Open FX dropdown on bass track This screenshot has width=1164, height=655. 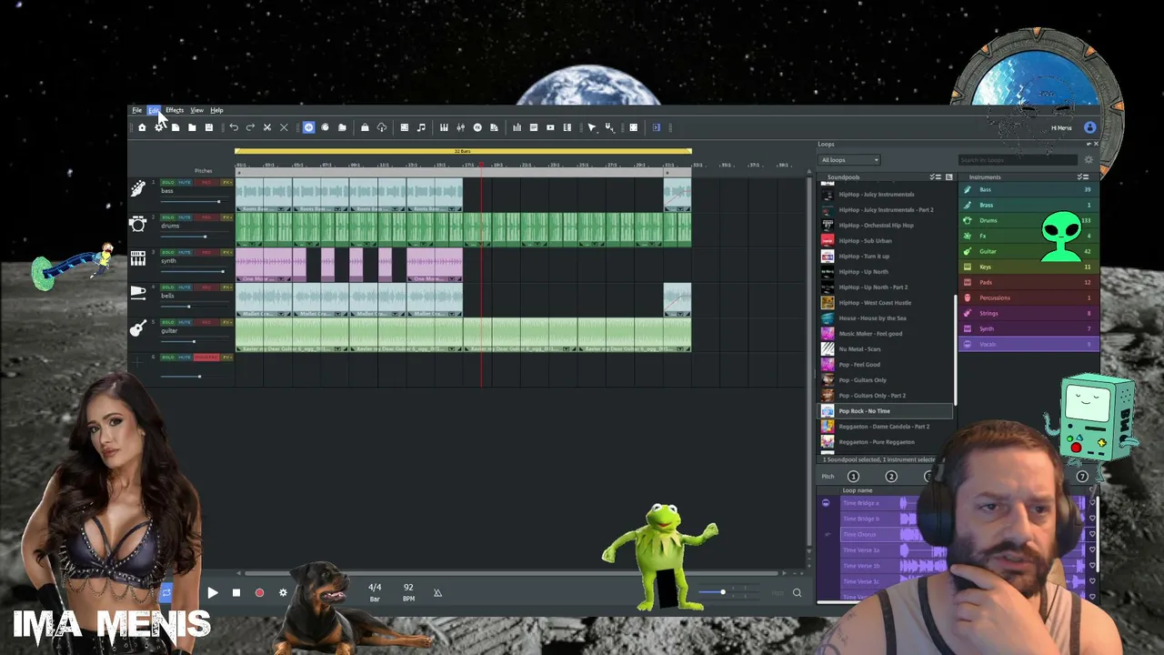[x=227, y=183]
